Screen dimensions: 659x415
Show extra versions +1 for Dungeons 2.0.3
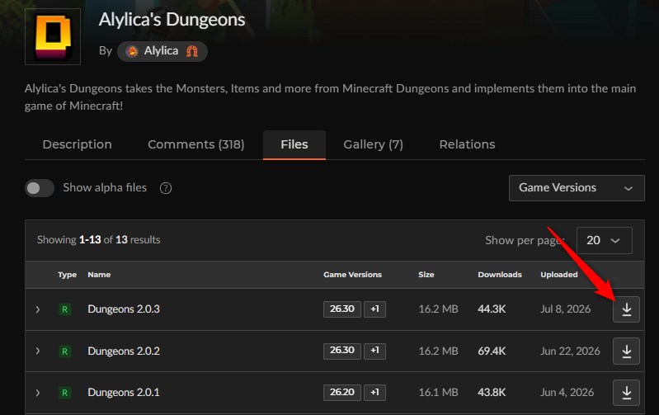point(374,309)
